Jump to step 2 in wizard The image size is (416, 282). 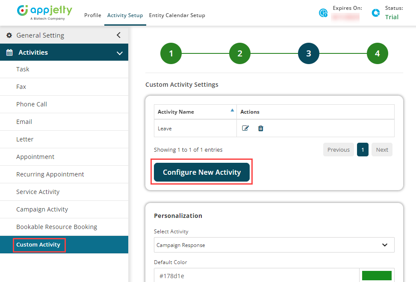coord(240,53)
